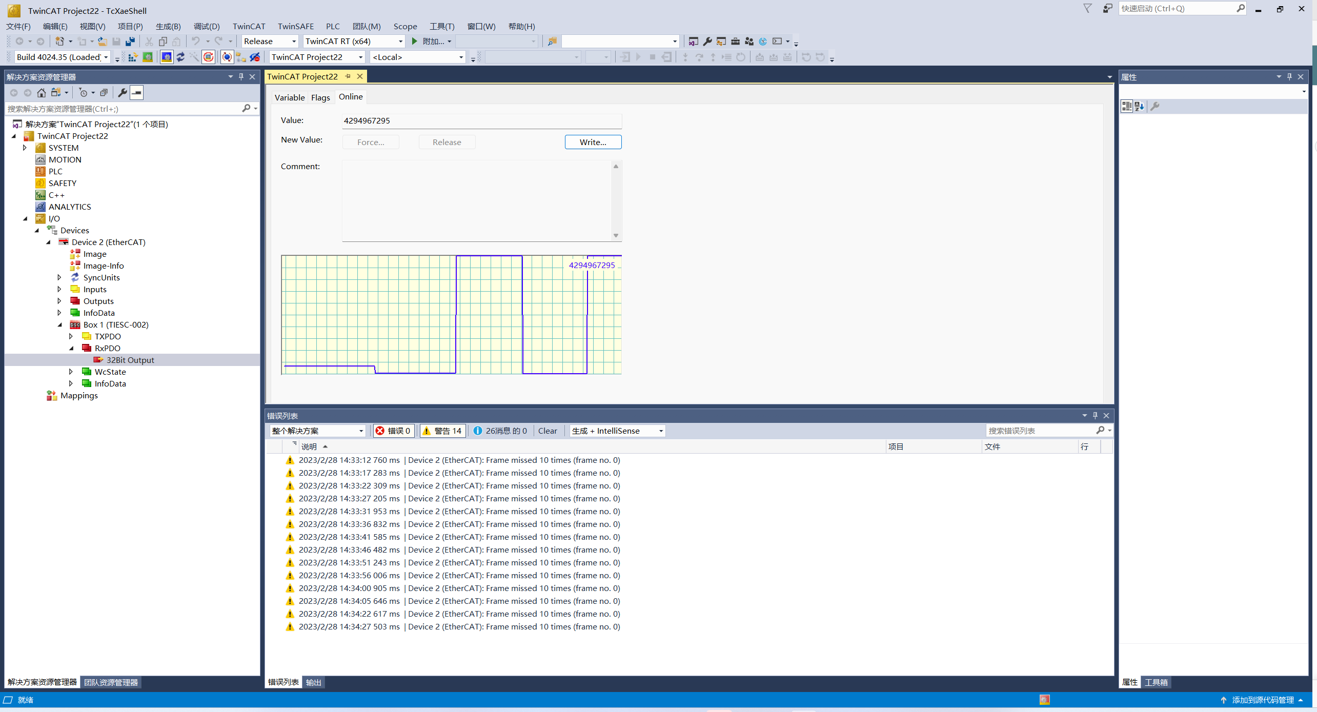Toggle the 消息 messages filter button
The width and height of the screenshot is (1317, 712).
[x=500, y=431]
